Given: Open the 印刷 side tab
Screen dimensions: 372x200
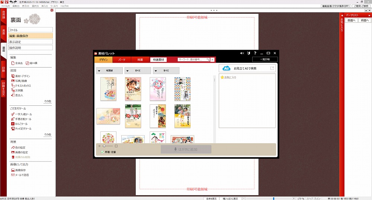Looking at the screenshot, I should [3, 69].
